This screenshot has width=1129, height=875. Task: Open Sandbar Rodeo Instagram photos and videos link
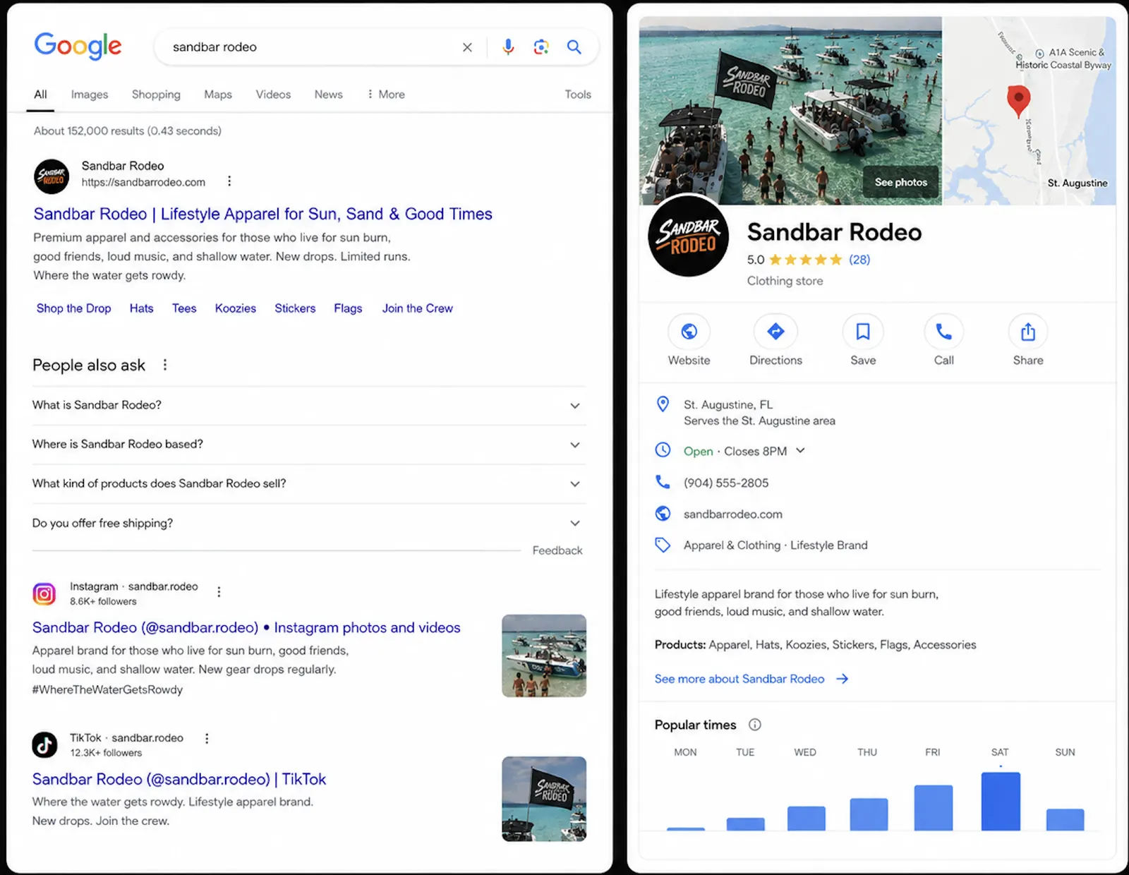tap(246, 627)
